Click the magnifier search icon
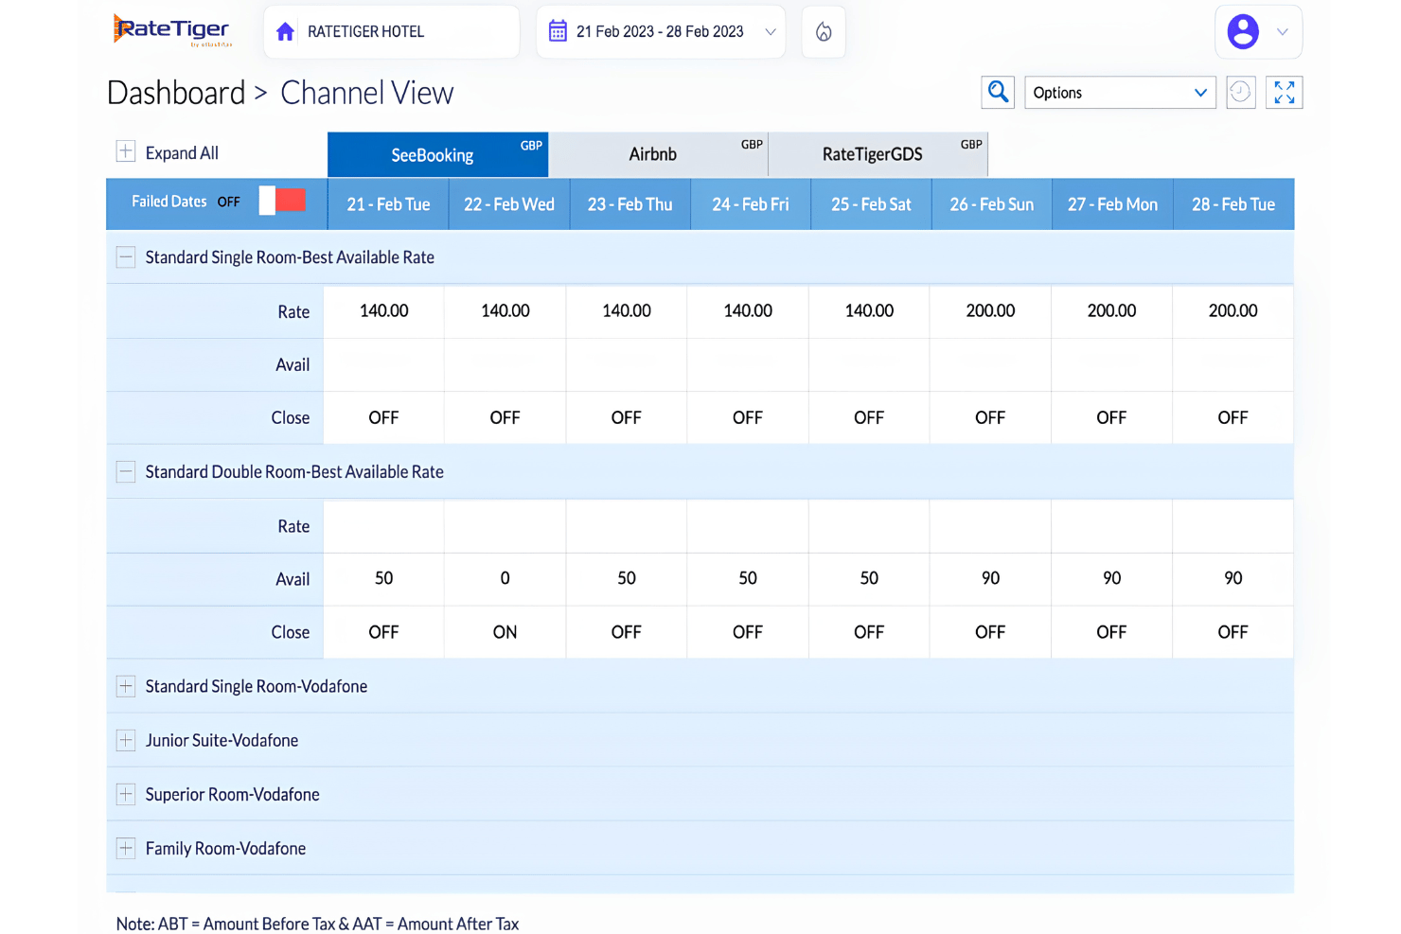The image size is (1401, 934). pyautogui.click(x=998, y=92)
